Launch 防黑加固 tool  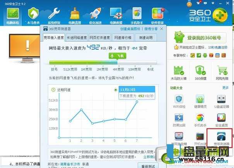coord(179,120)
